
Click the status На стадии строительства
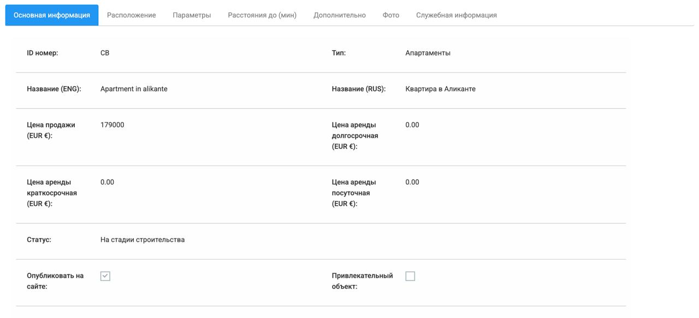[142, 239]
